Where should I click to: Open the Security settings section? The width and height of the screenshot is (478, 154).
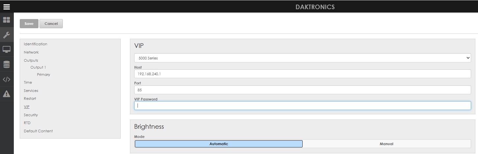coord(31,115)
